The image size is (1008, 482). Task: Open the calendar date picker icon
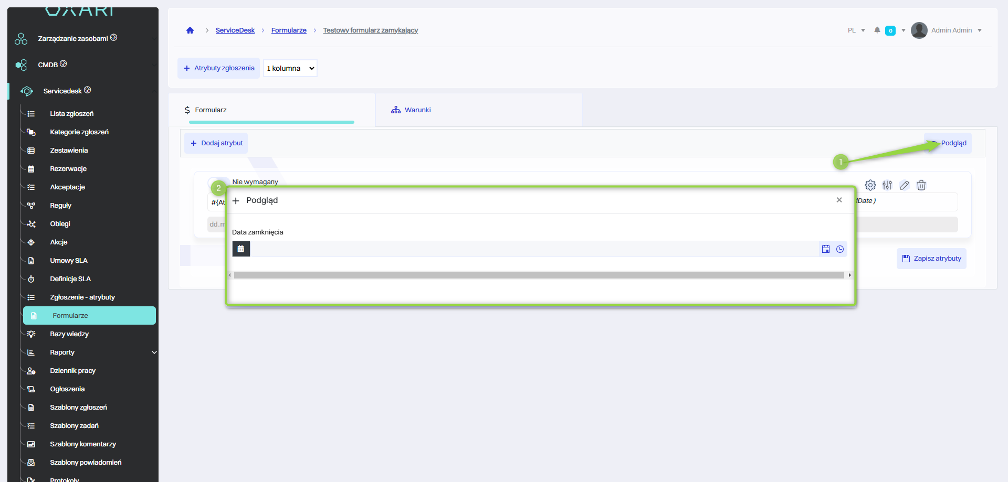(x=826, y=249)
